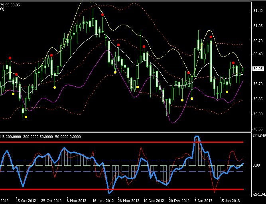Image resolution: width=266 pixels, height=204 pixels.
Task: Select the 3 Jan 2013 date label
Action: (x=203, y=201)
